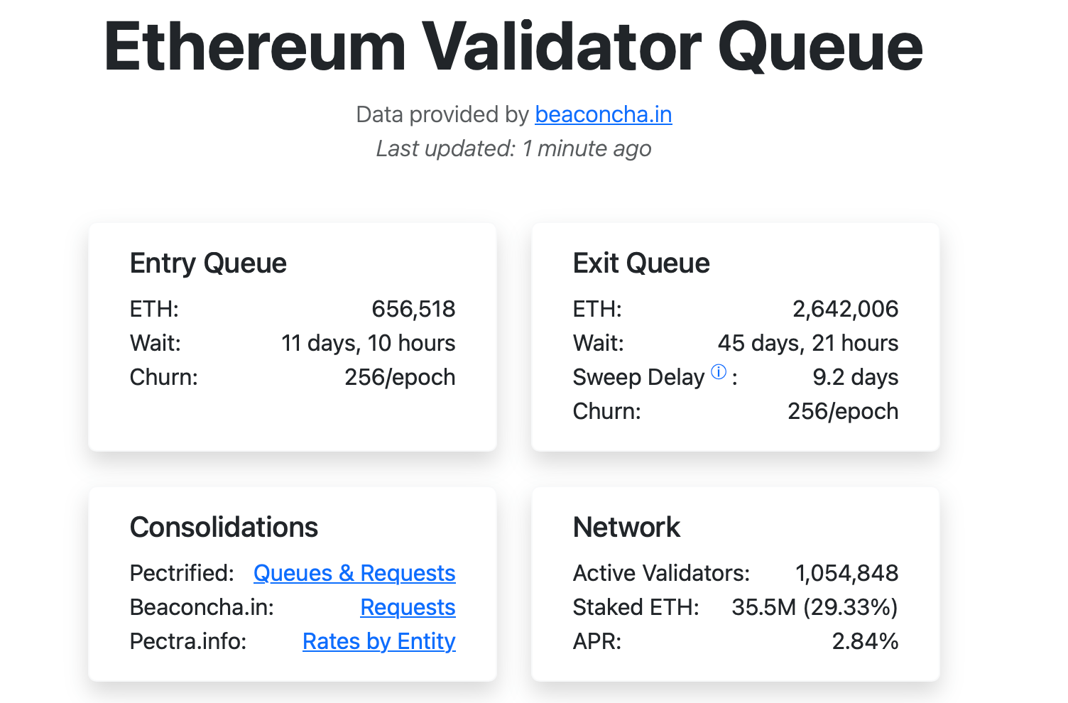Viewport: 1068px width, 703px height.
Task: Click the Active Validators count
Action: [x=846, y=573]
